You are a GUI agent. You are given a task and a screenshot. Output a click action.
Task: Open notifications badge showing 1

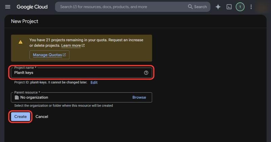coord(240,7)
